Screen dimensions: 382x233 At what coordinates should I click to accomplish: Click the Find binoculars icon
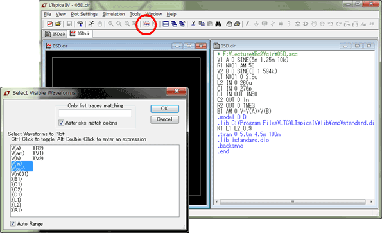click(x=218, y=24)
